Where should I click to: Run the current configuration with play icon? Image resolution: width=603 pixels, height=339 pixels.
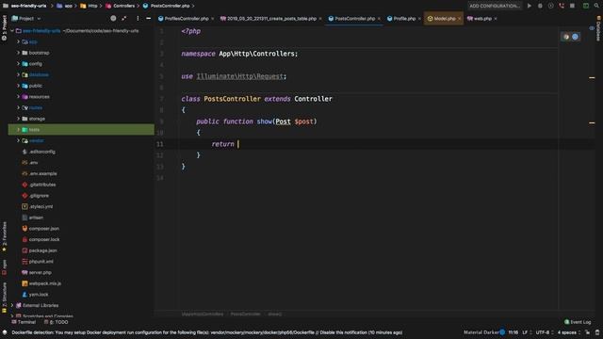(530, 6)
